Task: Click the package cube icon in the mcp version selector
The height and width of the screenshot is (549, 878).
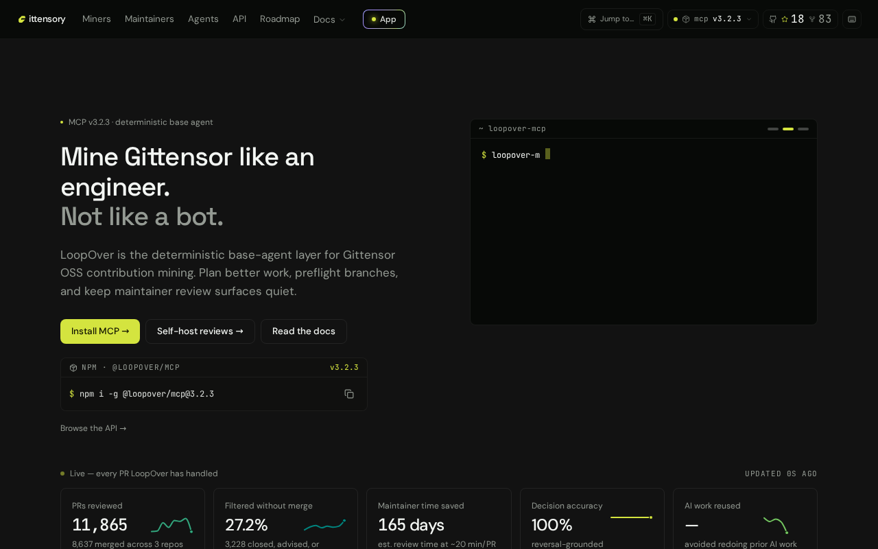Action: click(x=686, y=19)
